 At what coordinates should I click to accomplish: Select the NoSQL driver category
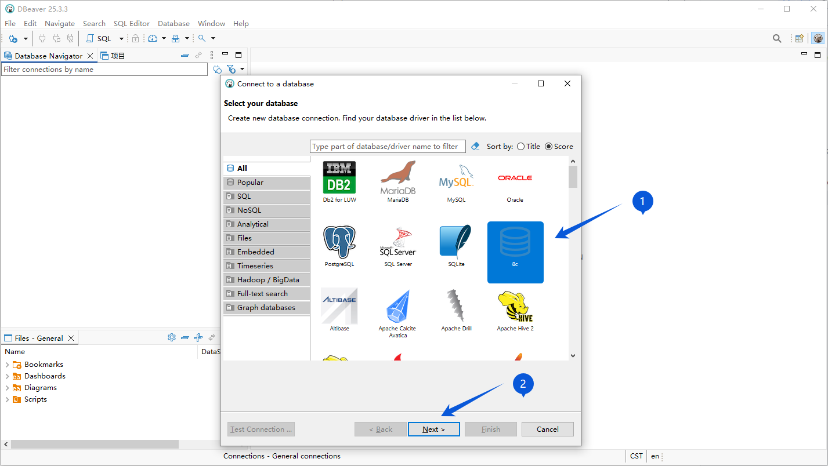tap(267, 210)
